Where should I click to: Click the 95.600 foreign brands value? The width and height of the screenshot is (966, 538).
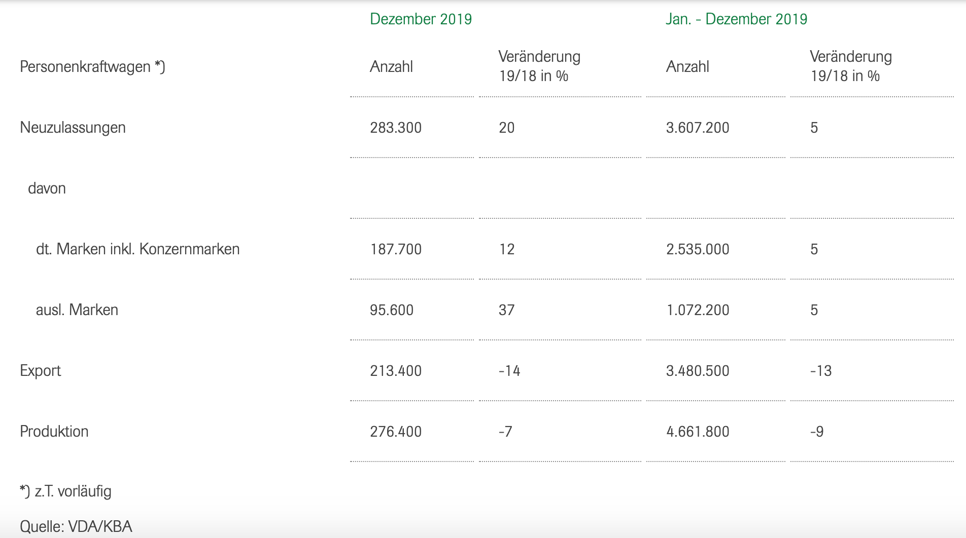click(x=392, y=310)
